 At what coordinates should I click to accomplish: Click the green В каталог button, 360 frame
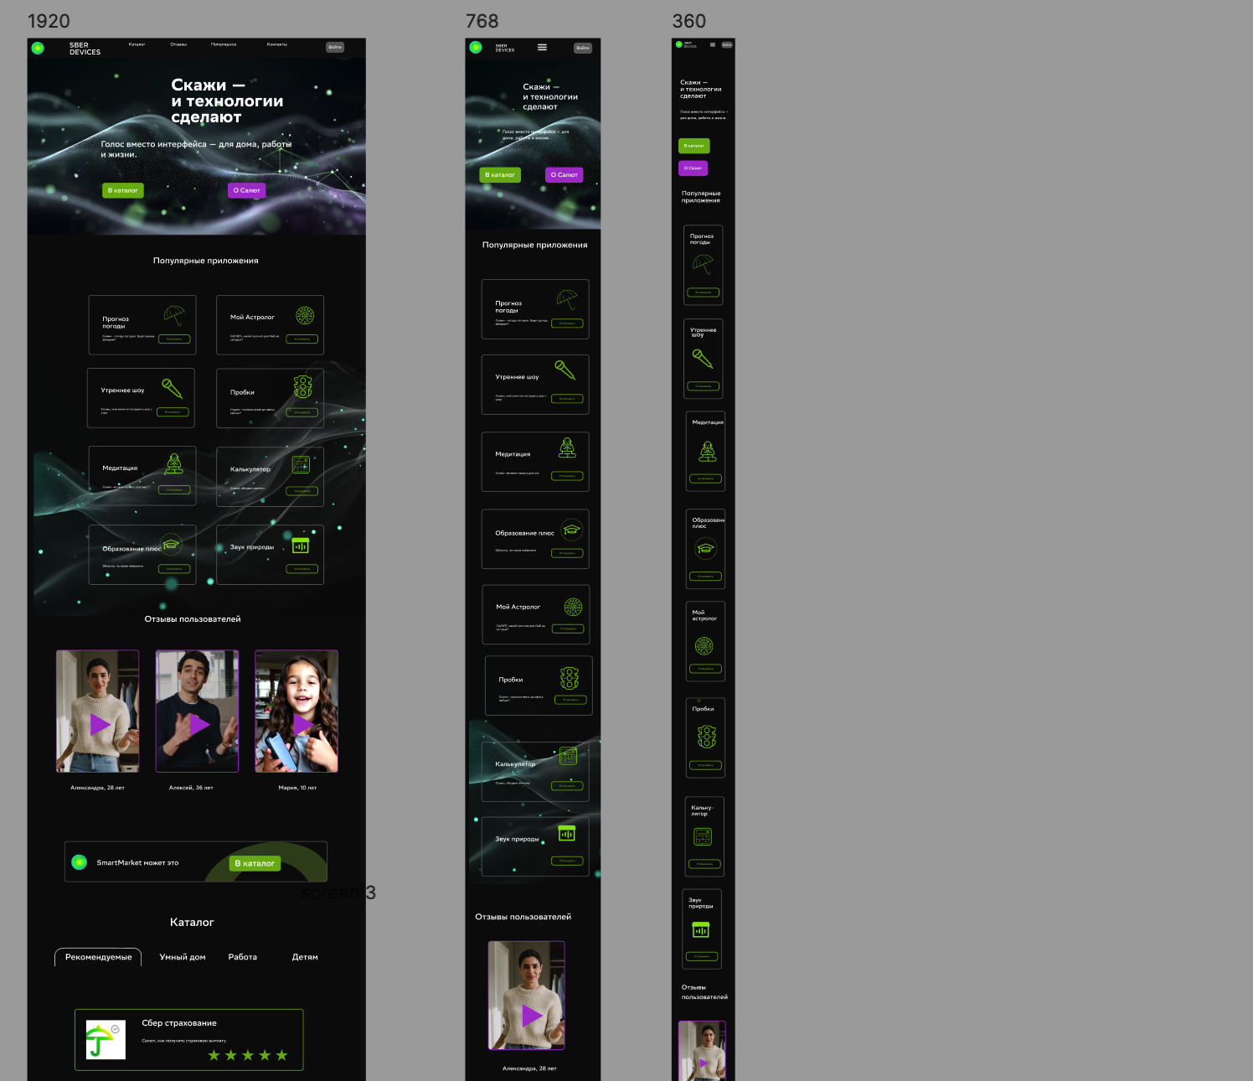(694, 146)
